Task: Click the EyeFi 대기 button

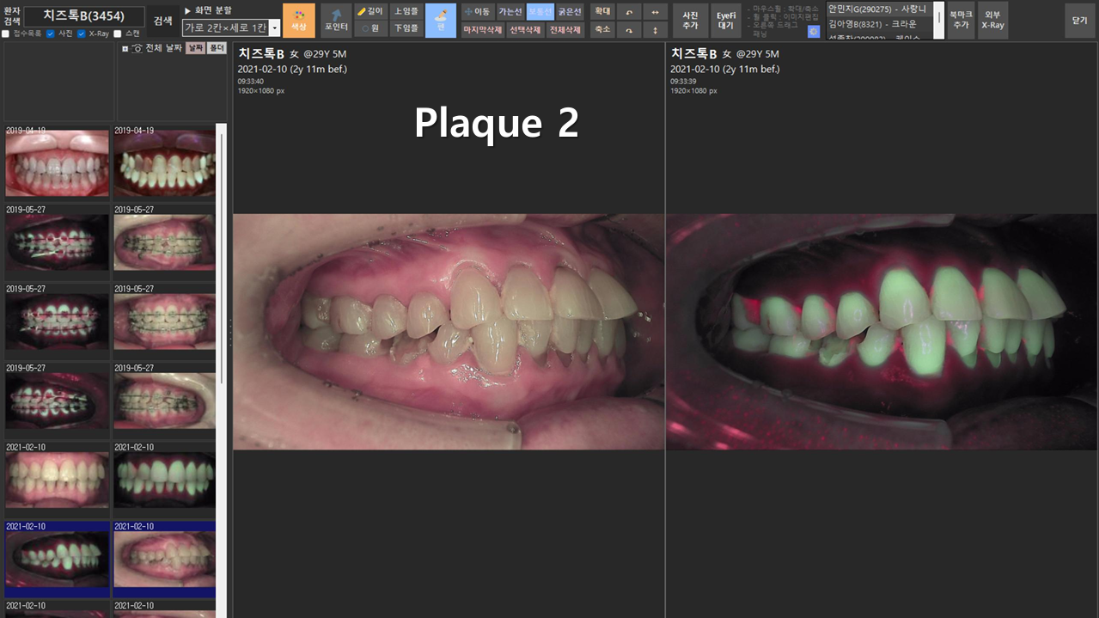Action: [727, 20]
